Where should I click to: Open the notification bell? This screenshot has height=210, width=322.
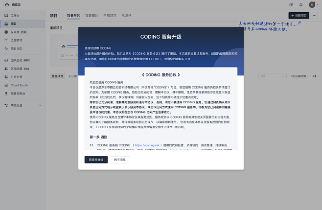[x=301, y=5]
